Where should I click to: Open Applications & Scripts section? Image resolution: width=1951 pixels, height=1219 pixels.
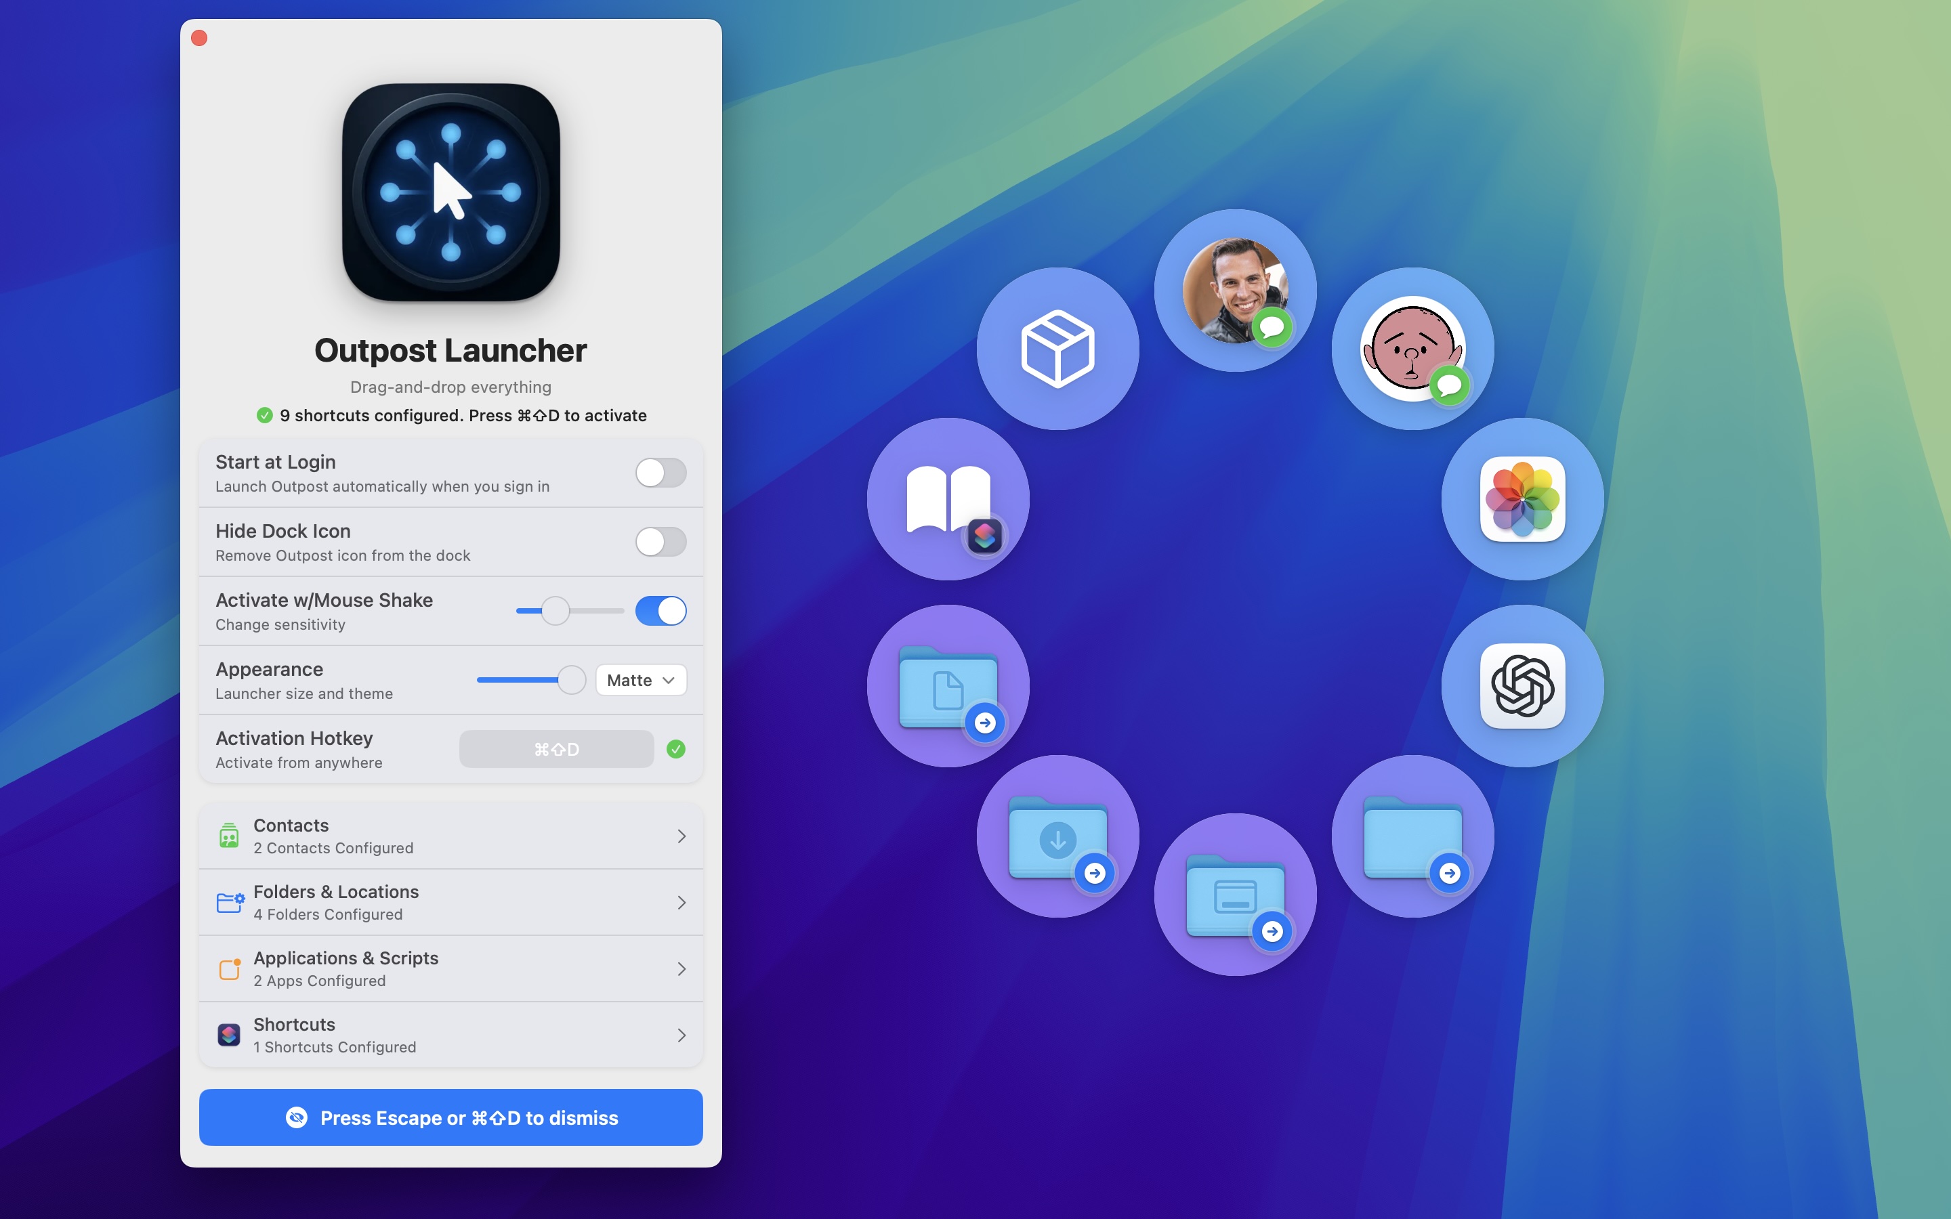click(450, 968)
